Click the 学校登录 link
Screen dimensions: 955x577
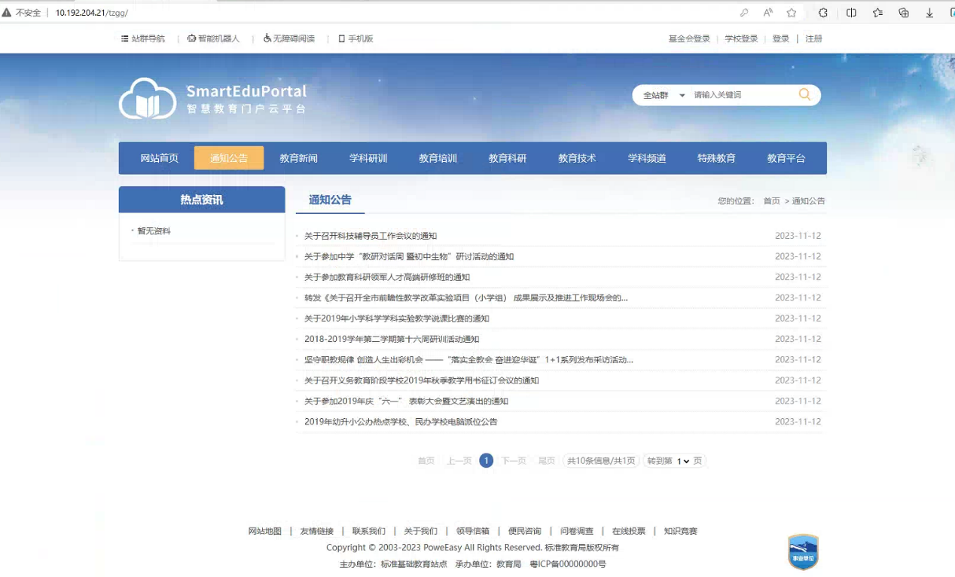pos(741,38)
